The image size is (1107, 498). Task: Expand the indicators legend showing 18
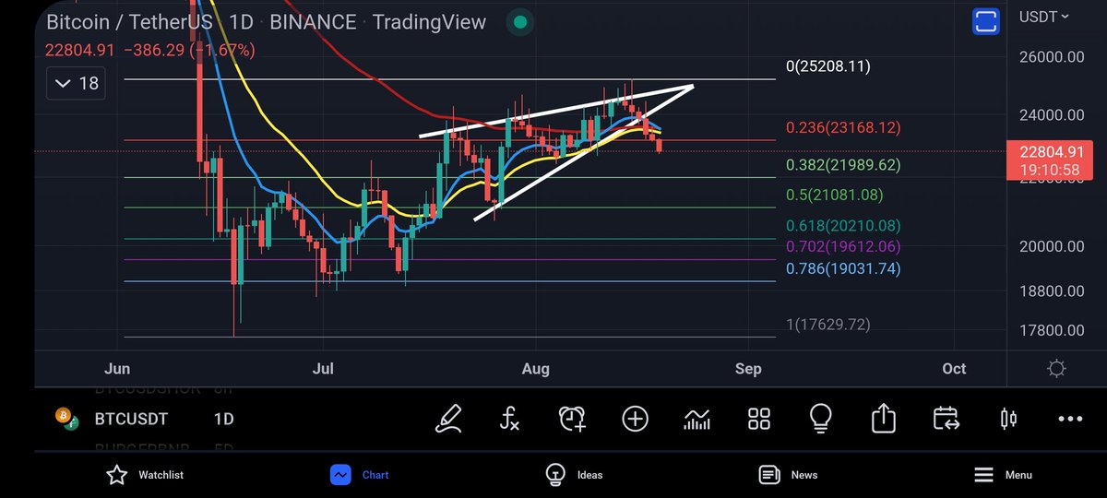point(77,84)
